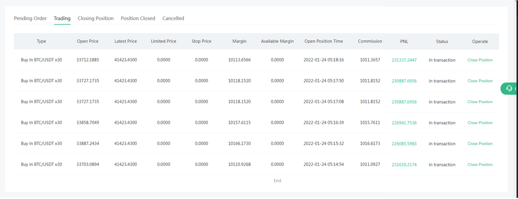Select PNL value 226085.5983
The height and width of the screenshot is (199, 518).
404,144
